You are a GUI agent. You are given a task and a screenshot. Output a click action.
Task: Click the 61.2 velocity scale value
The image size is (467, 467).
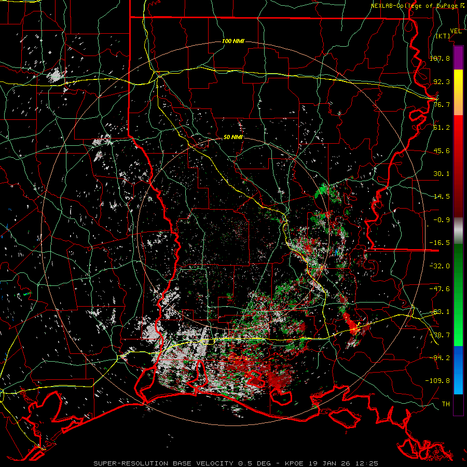(x=442, y=128)
